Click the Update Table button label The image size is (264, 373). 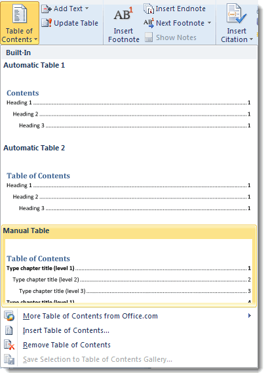(x=76, y=23)
